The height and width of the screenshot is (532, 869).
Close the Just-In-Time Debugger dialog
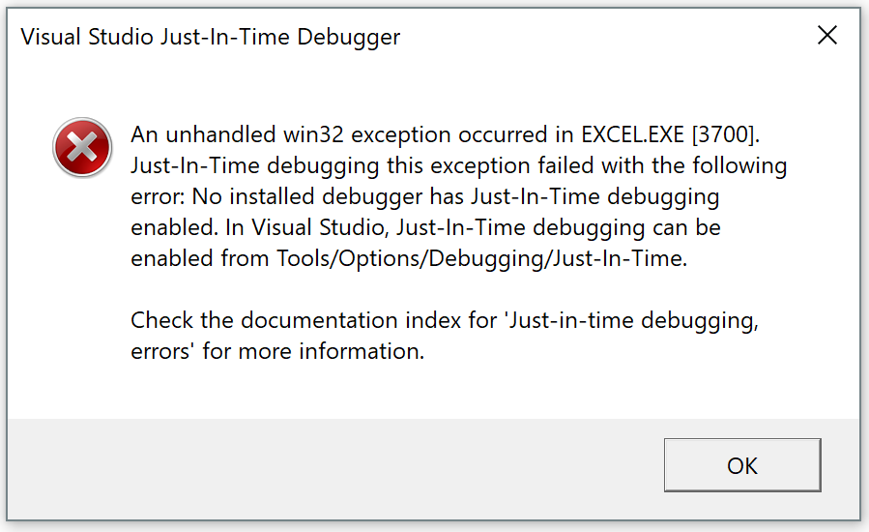[826, 35]
